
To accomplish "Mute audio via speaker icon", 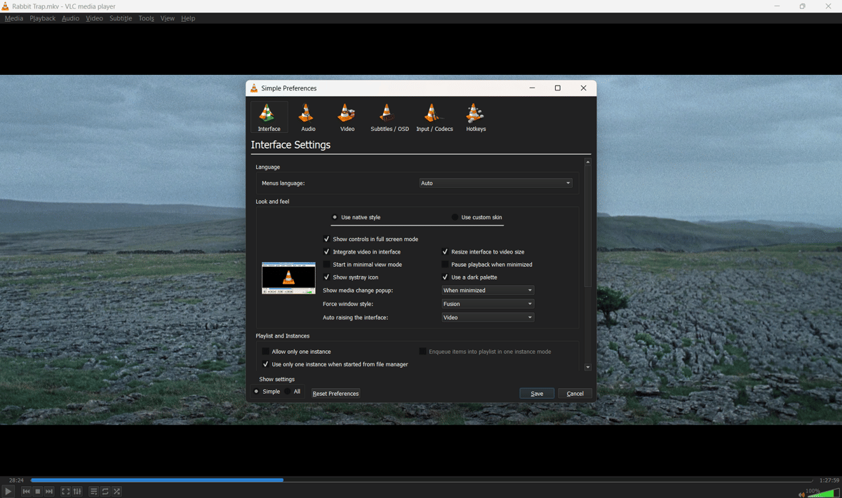I will click(801, 494).
